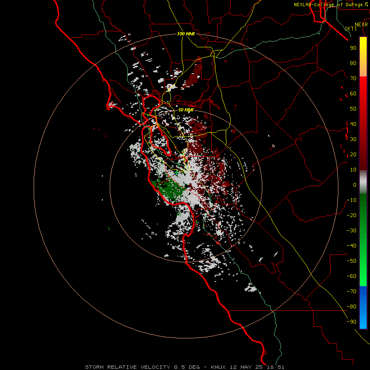This screenshot has height=370, width=370.
Task: Click the bright green segment of the color bar
Action: click(363, 271)
